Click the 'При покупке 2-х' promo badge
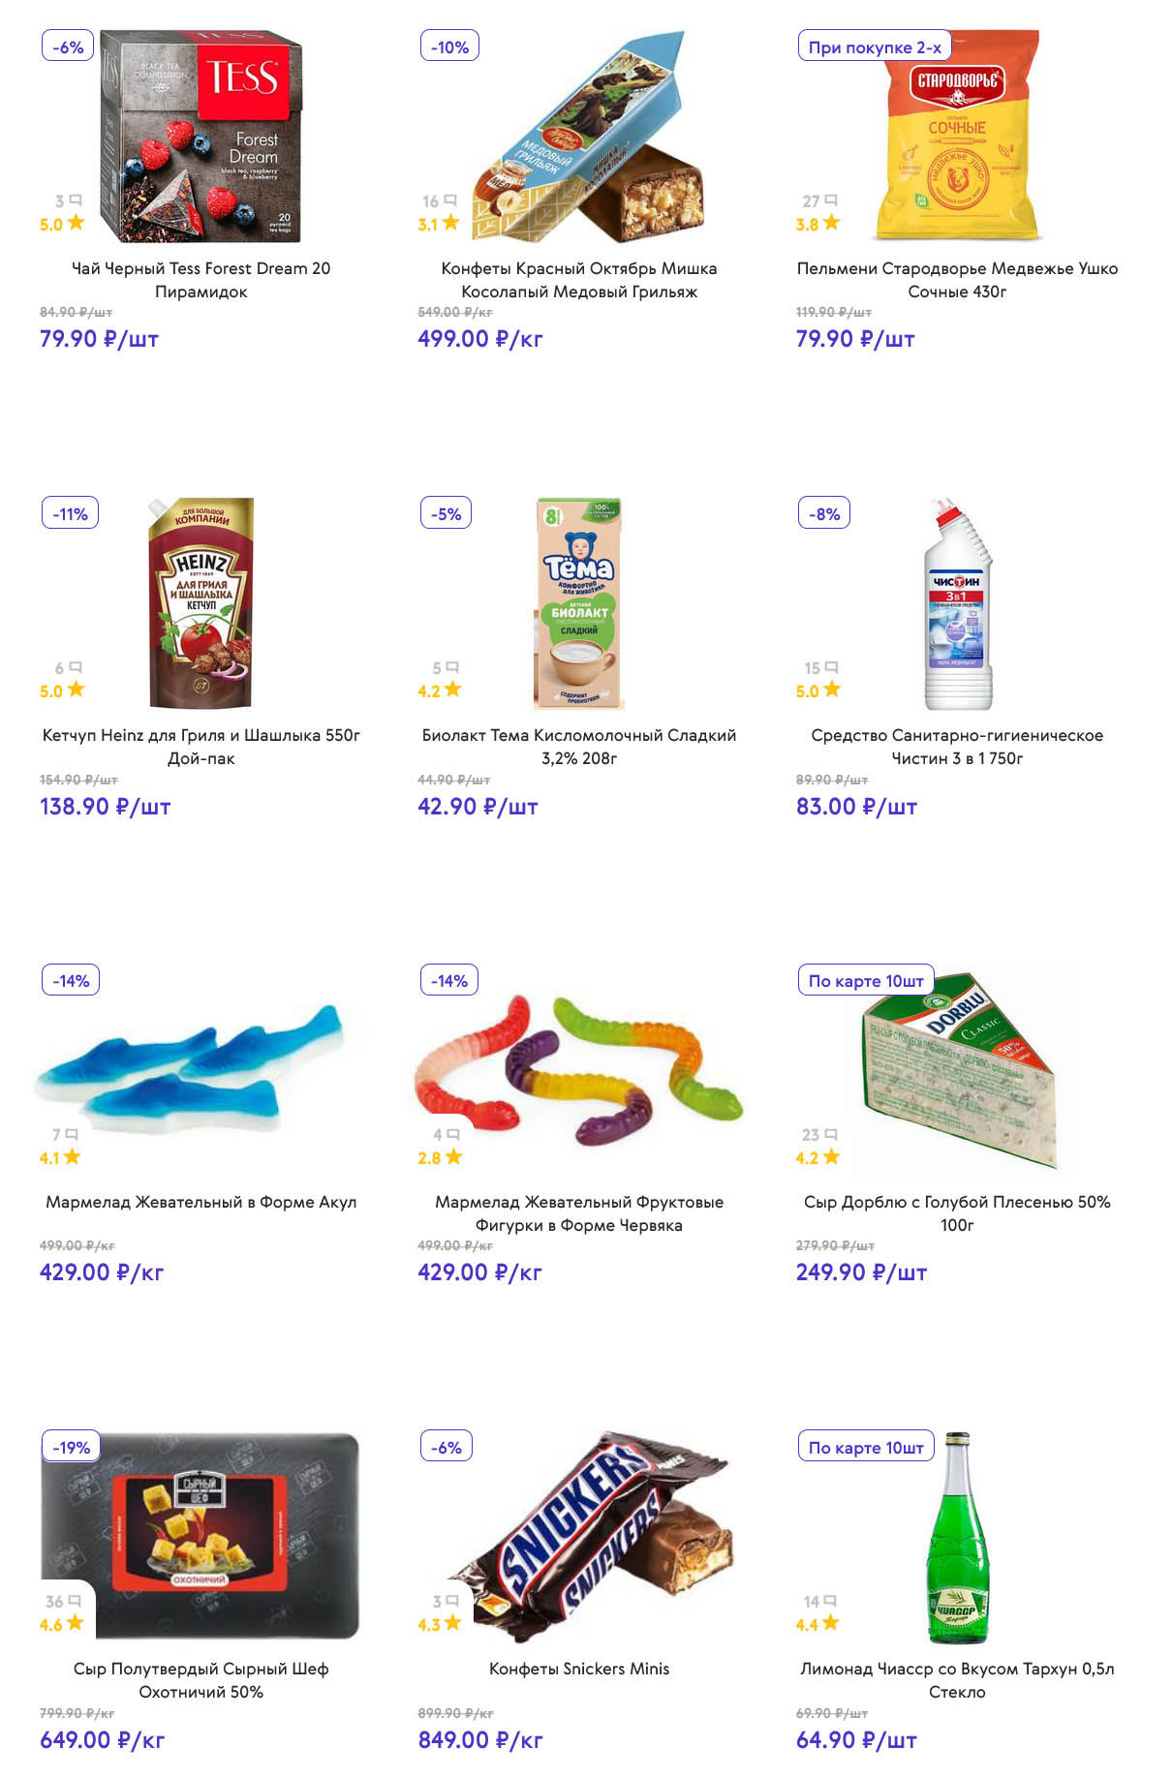 [x=875, y=46]
